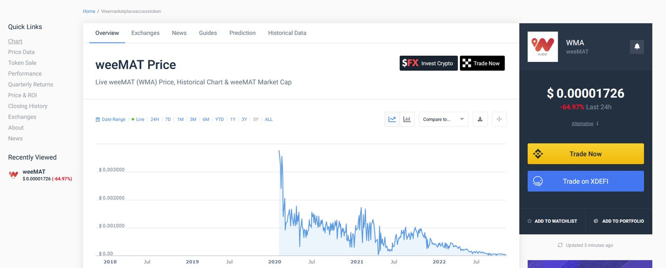Choose the 3M chart range
Image resolution: width=666 pixels, height=268 pixels.
coord(193,120)
